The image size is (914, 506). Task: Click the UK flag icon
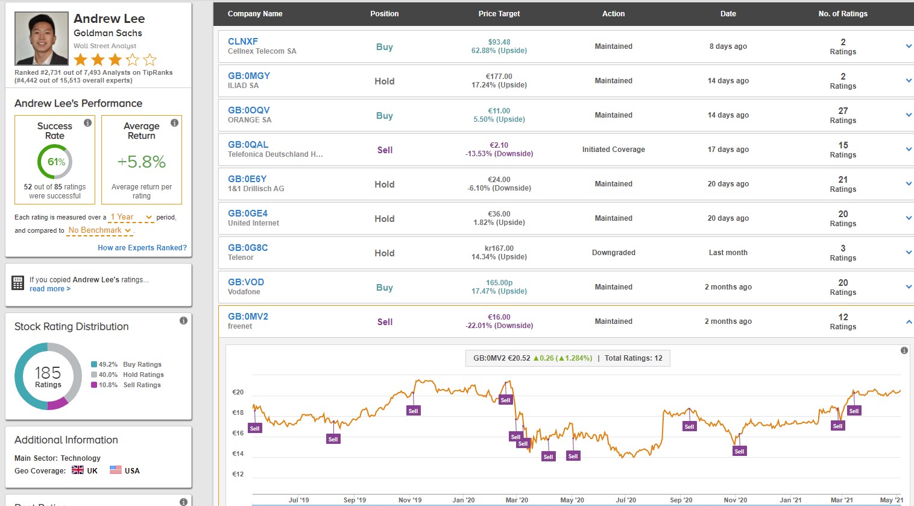(x=78, y=470)
